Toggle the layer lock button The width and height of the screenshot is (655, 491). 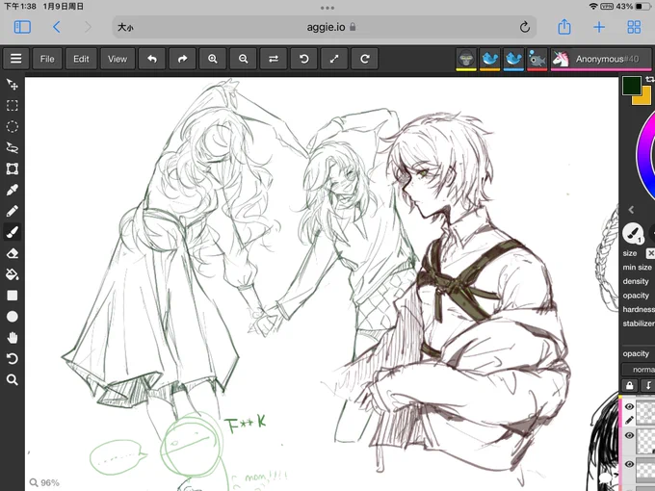click(x=630, y=385)
